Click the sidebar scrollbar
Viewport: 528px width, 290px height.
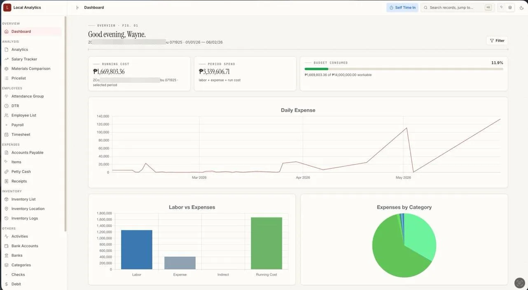(65, 124)
